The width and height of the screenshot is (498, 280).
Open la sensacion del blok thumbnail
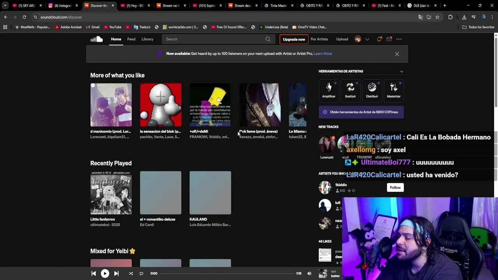pos(161,105)
